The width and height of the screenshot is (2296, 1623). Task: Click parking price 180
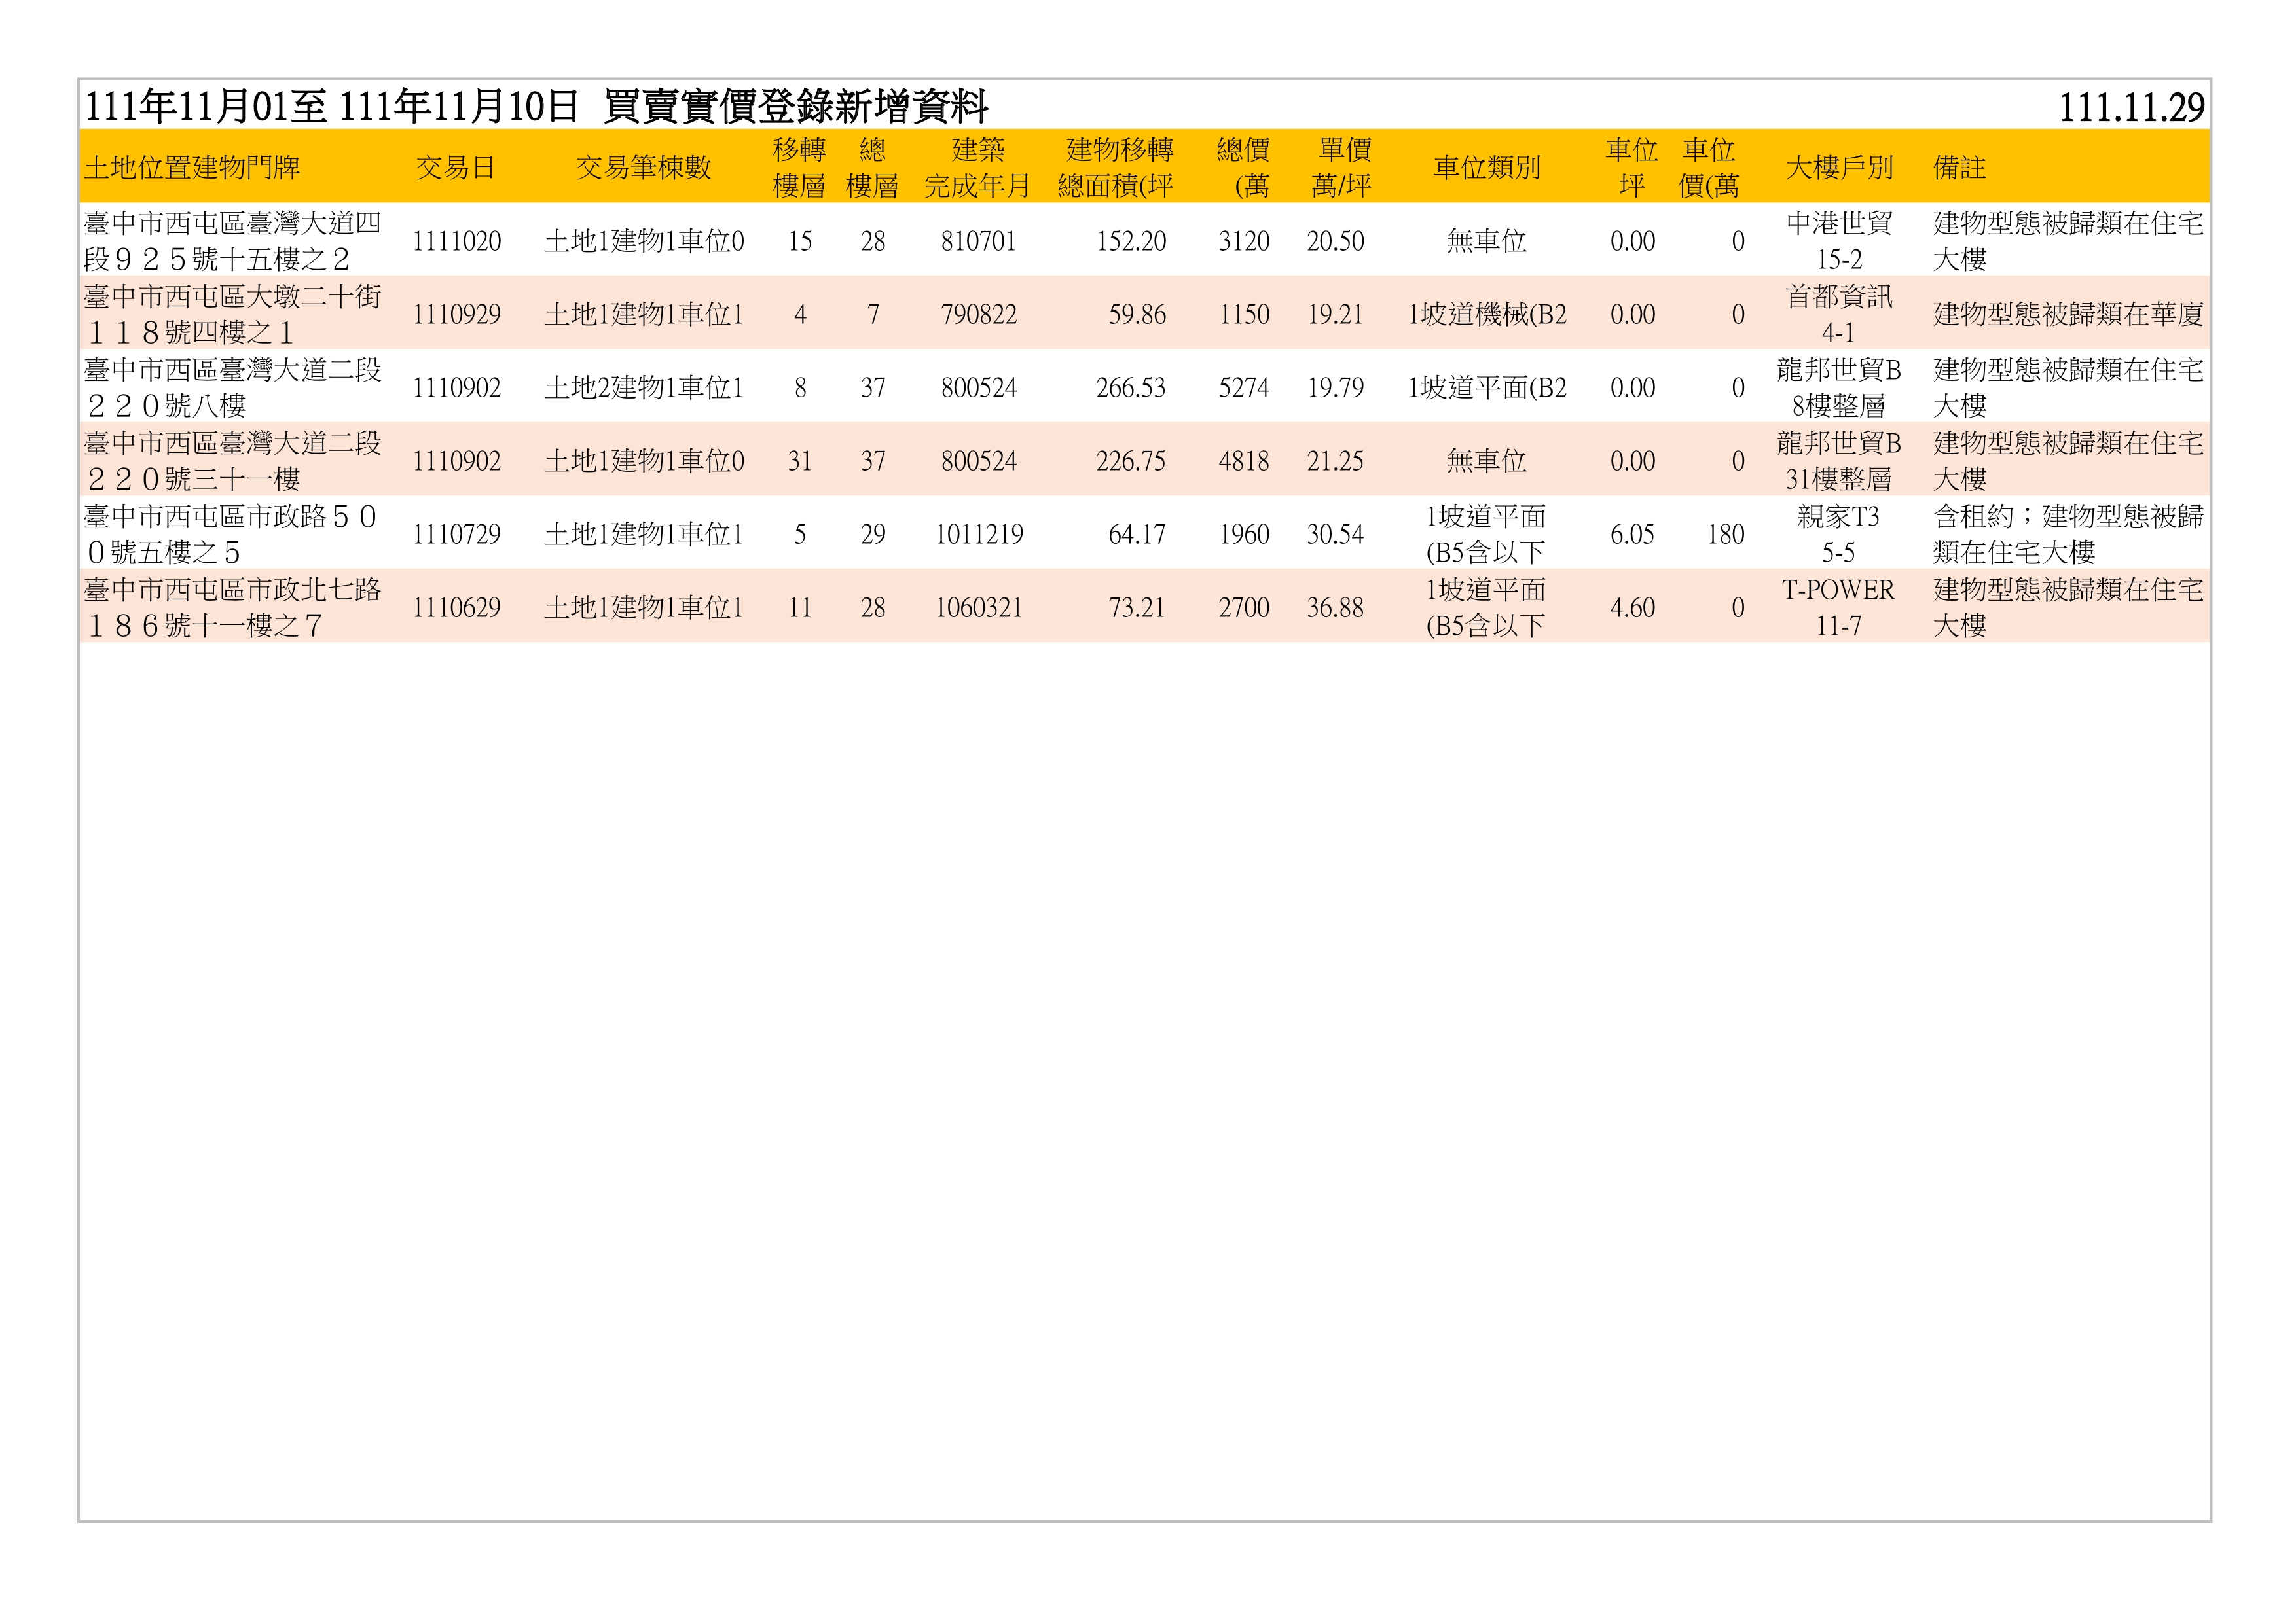[x=1725, y=533]
